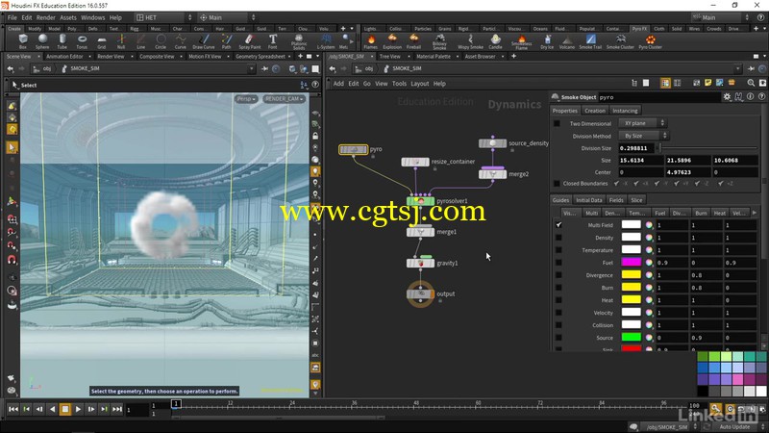Enable the Density guide checkbox

(558, 238)
